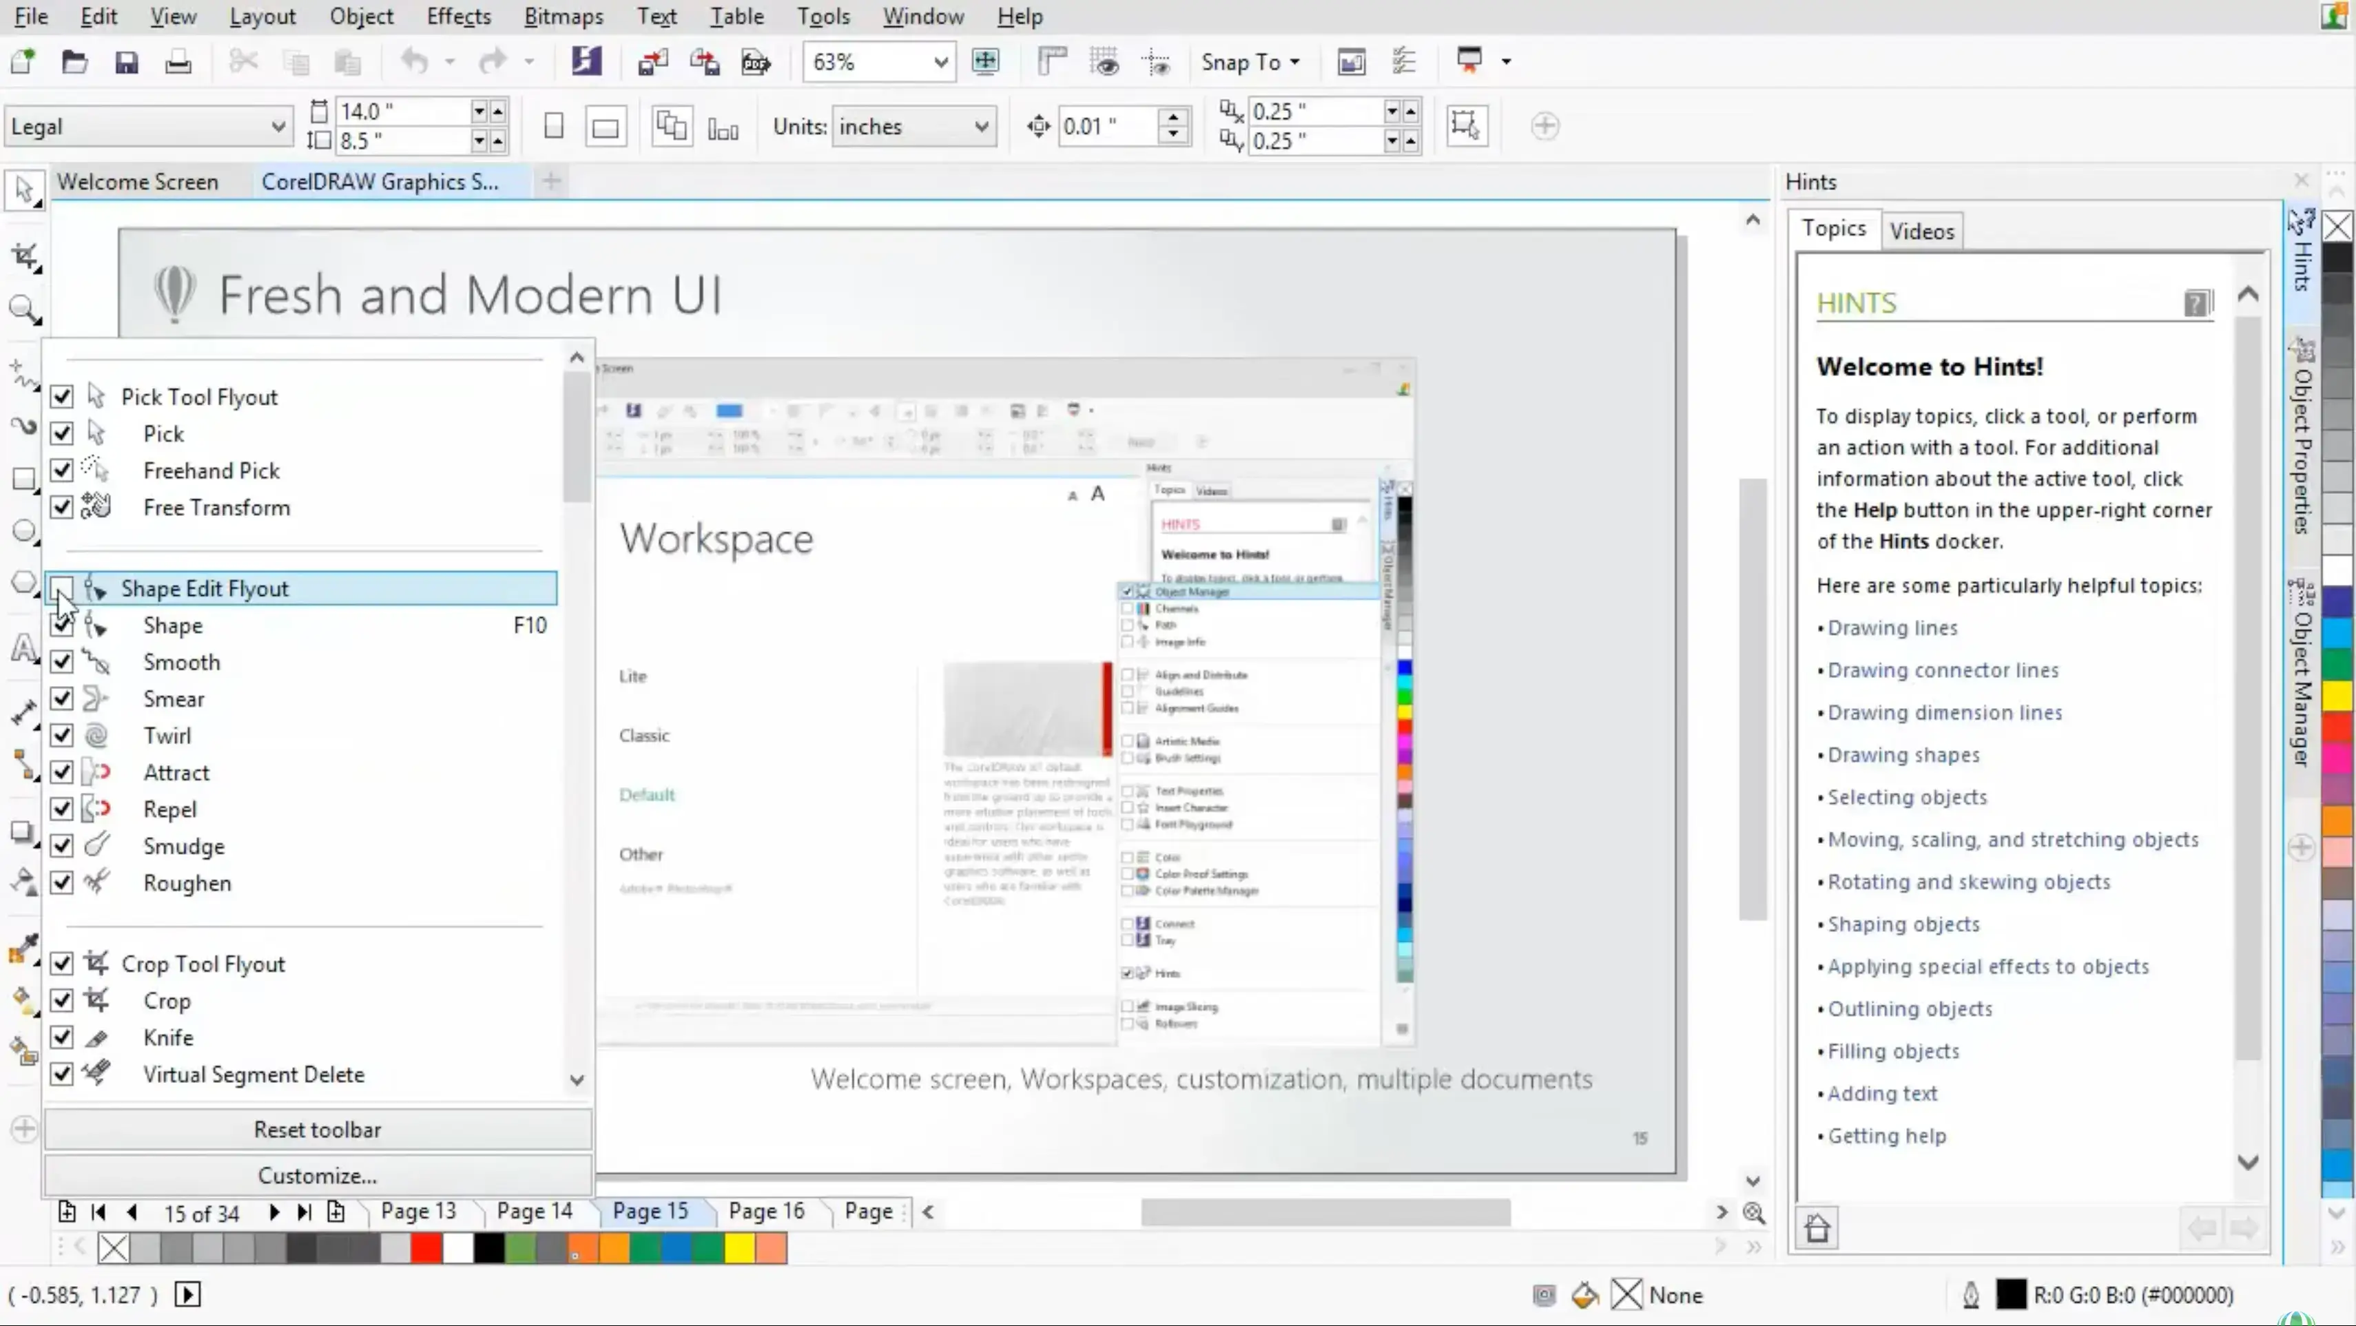
Task: Expand the Legal page size dropdown
Action: pos(277,126)
